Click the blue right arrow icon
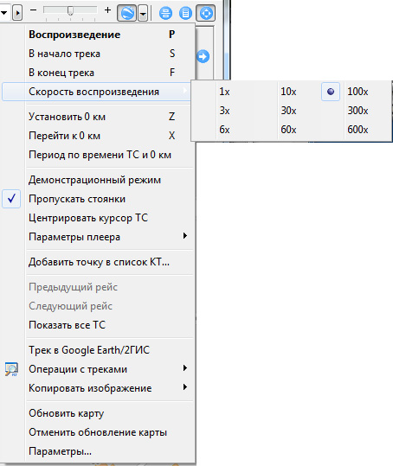Screen dimensions: 393x466 coord(203,56)
